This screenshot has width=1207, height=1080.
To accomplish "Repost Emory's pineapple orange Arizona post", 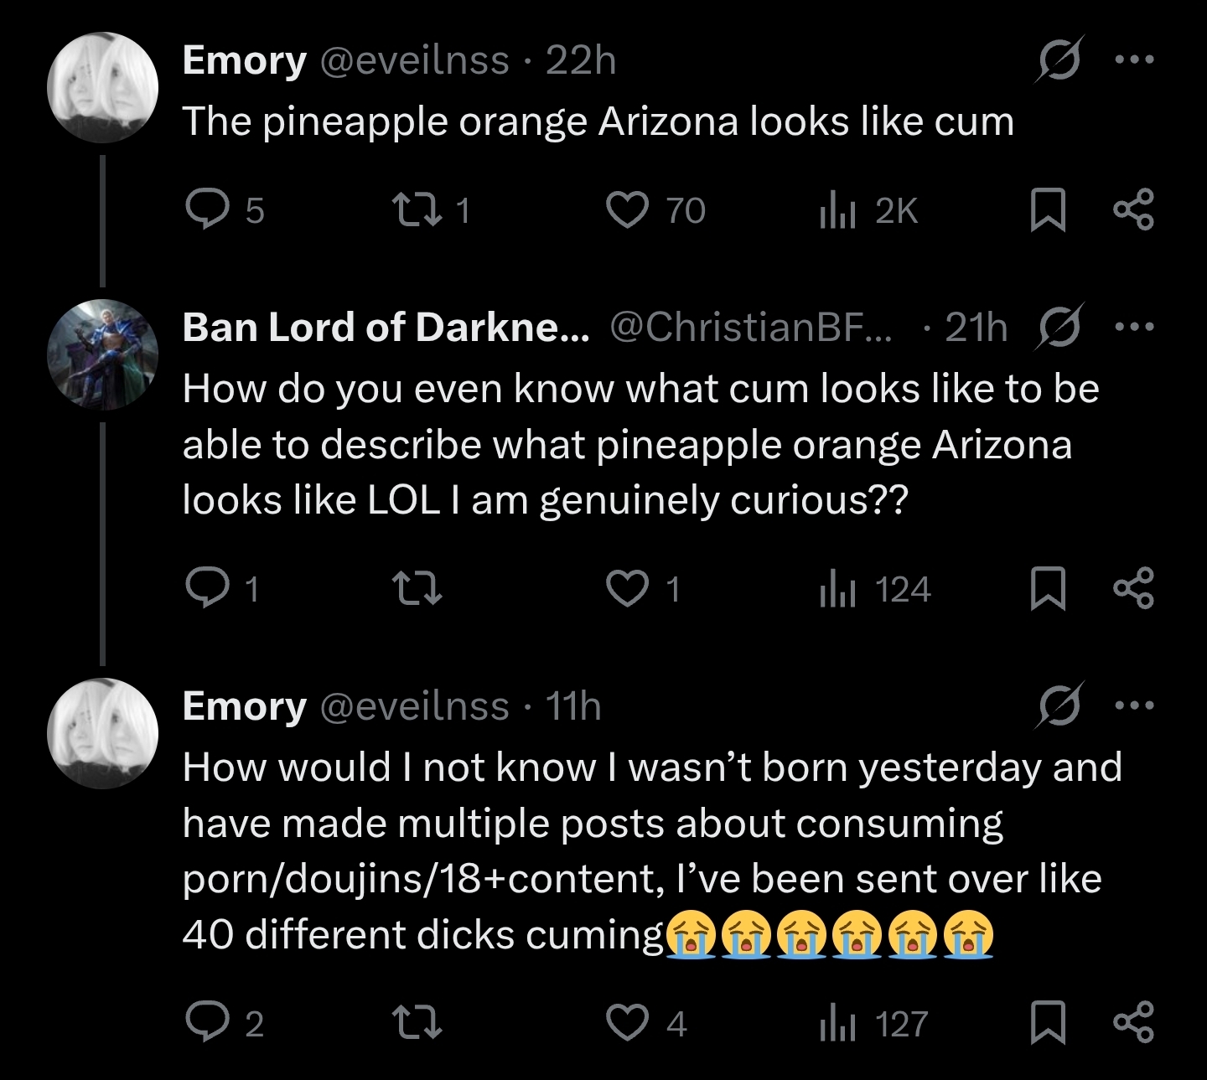I will (x=412, y=209).
